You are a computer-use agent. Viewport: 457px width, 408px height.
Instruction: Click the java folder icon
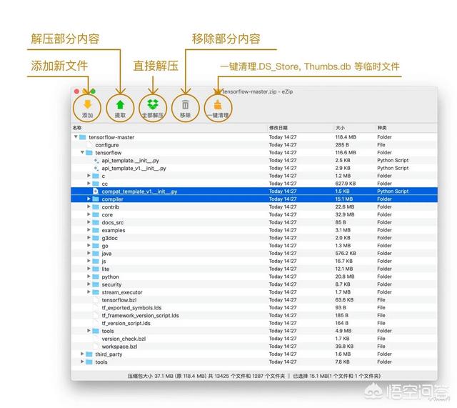(x=96, y=253)
